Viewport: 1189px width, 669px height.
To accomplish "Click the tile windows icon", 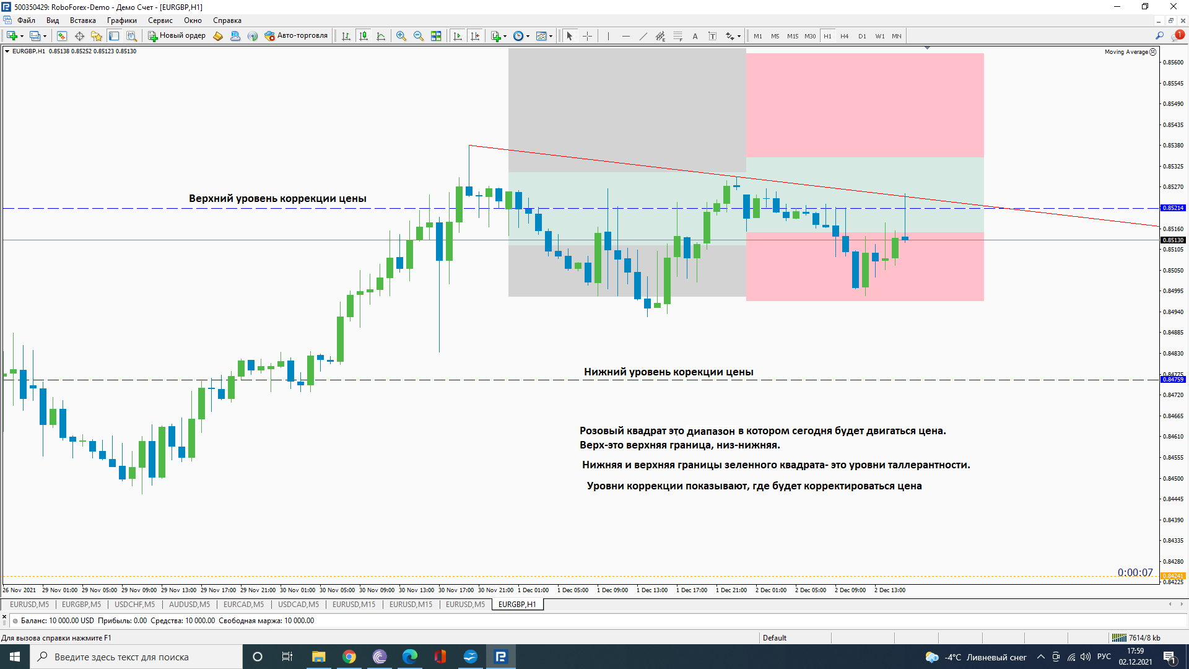I will [436, 36].
